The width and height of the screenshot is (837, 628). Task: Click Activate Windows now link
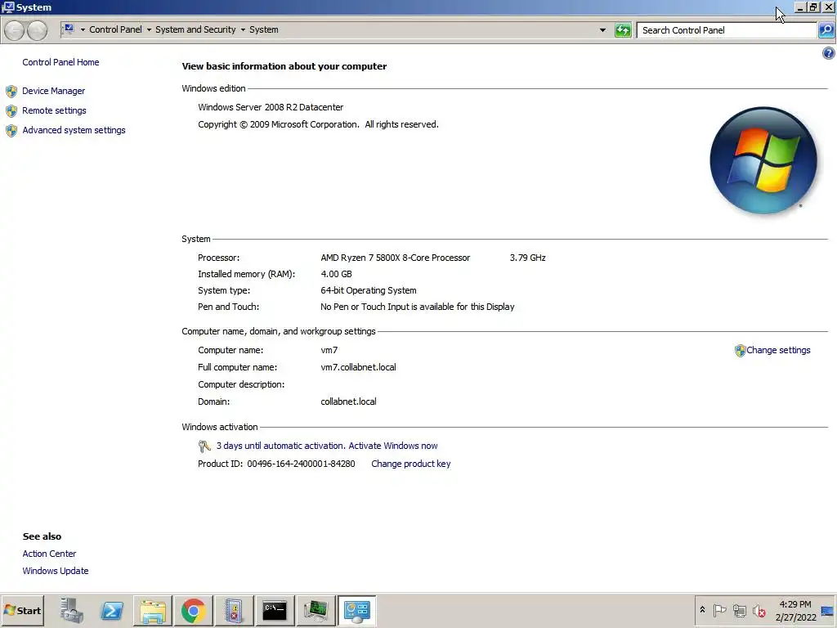[393, 446]
